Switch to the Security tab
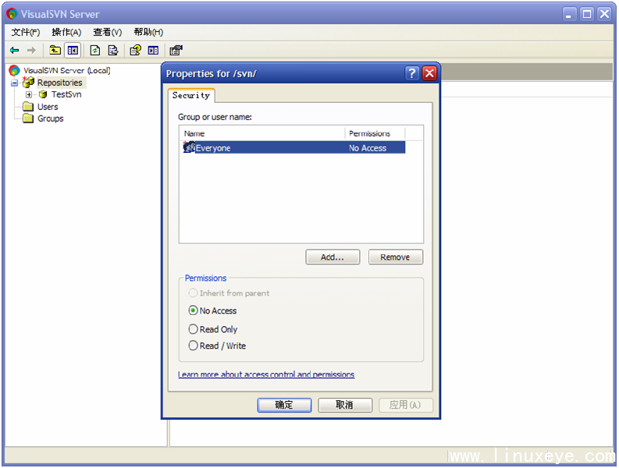 pos(191,95)
